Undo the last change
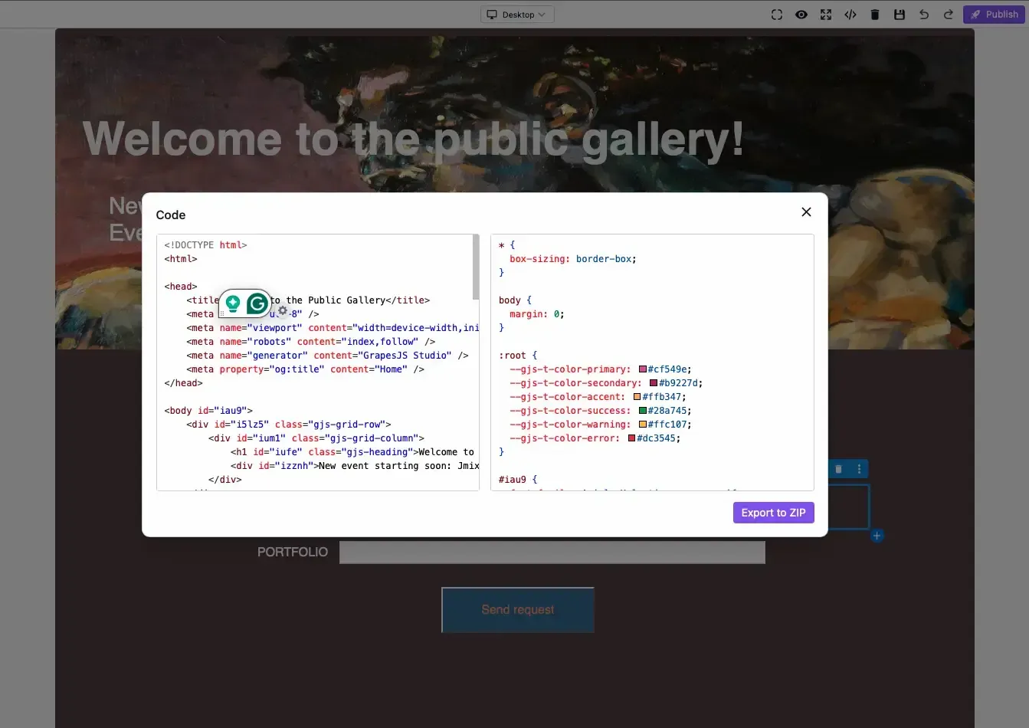 pyautogui.click(x=923, y=15)
